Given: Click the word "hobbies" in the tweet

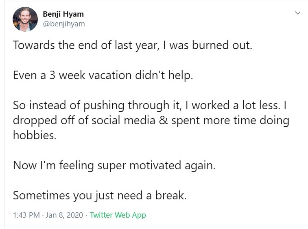Looking at the screenshot, I should [34, 135].
